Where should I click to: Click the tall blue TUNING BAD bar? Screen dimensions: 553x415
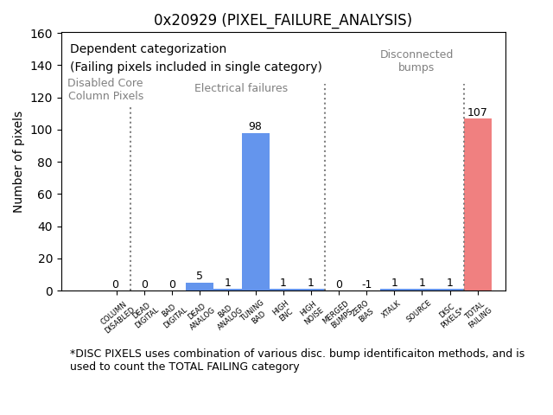coord(255,212)
